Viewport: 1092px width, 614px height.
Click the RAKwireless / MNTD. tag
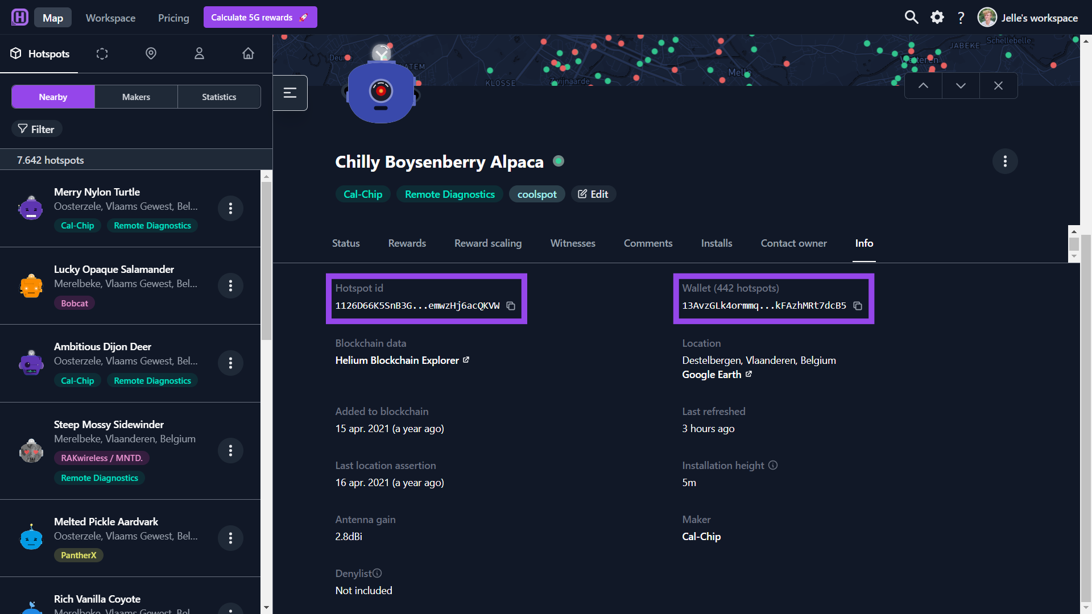pos(102,458)
